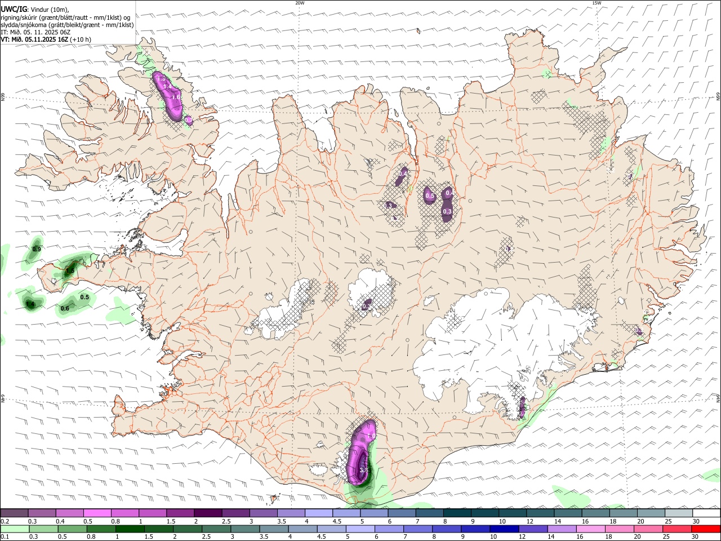This screenshot has height=541, width=721.
Task: Click the 'rigning/skúrir' legend description line
Action: [x=65, y=17]
